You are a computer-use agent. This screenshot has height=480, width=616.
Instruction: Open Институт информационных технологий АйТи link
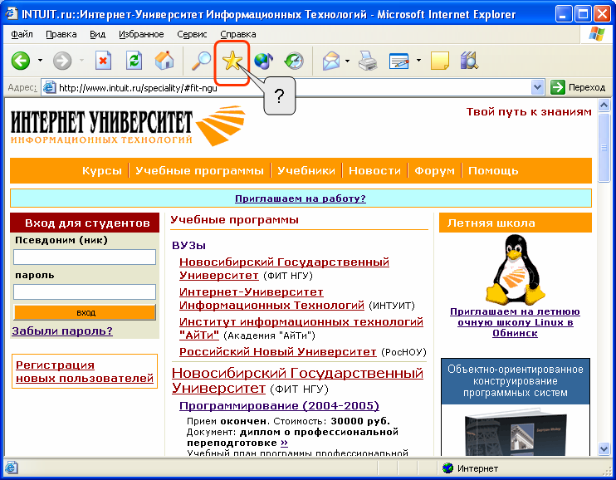pos(301,328)
